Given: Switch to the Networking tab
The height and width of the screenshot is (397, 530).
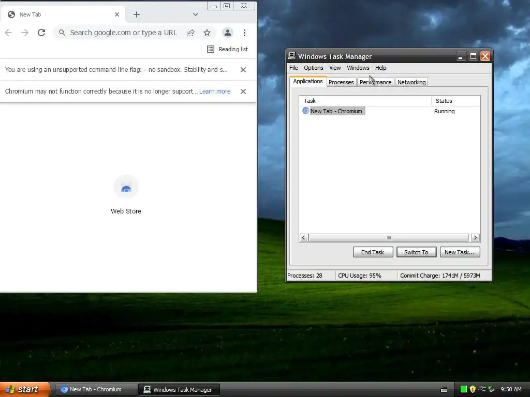Looking at the screenshot, I should 411,82.
